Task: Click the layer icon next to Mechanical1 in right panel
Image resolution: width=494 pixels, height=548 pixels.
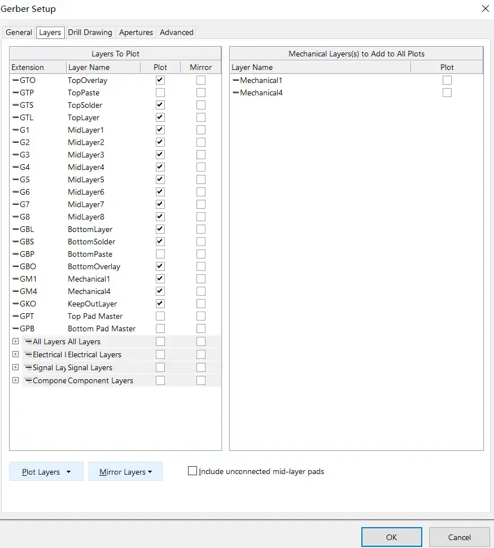Action: tap(235, 80)
